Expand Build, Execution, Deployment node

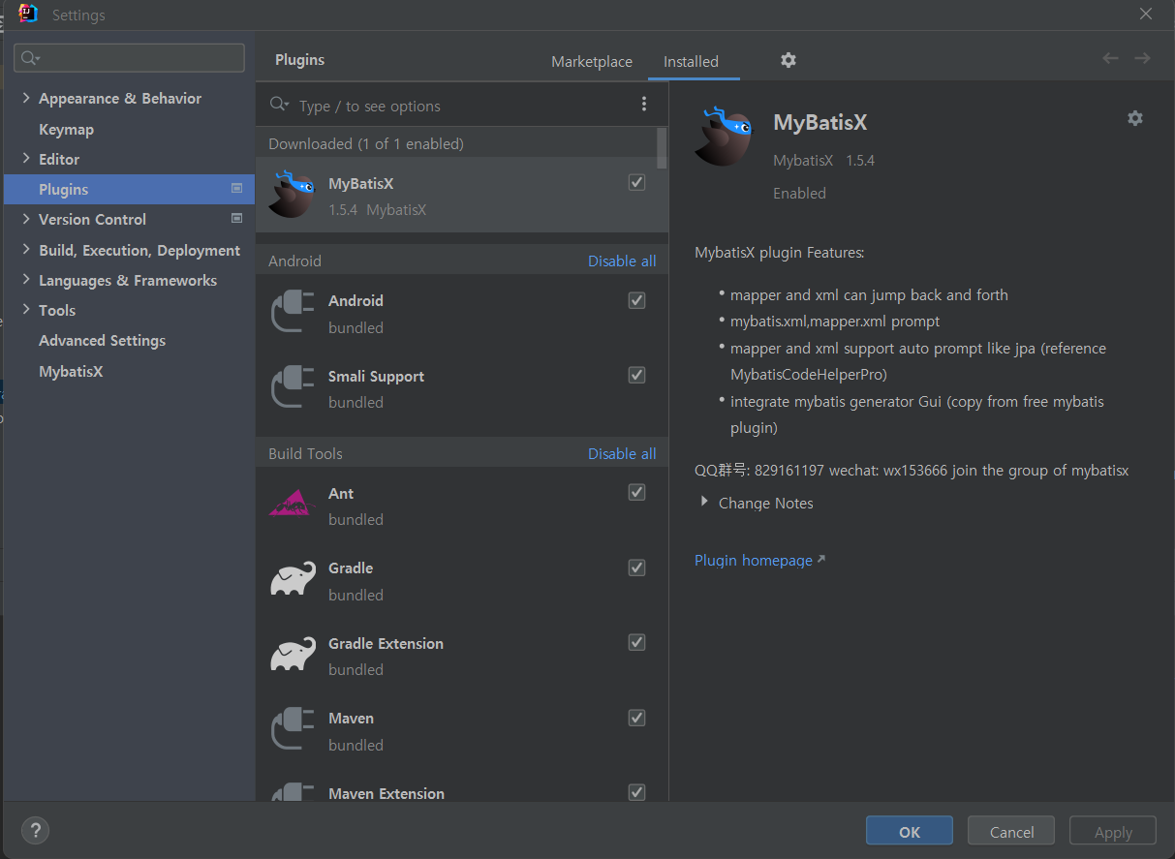click(26, 249)
